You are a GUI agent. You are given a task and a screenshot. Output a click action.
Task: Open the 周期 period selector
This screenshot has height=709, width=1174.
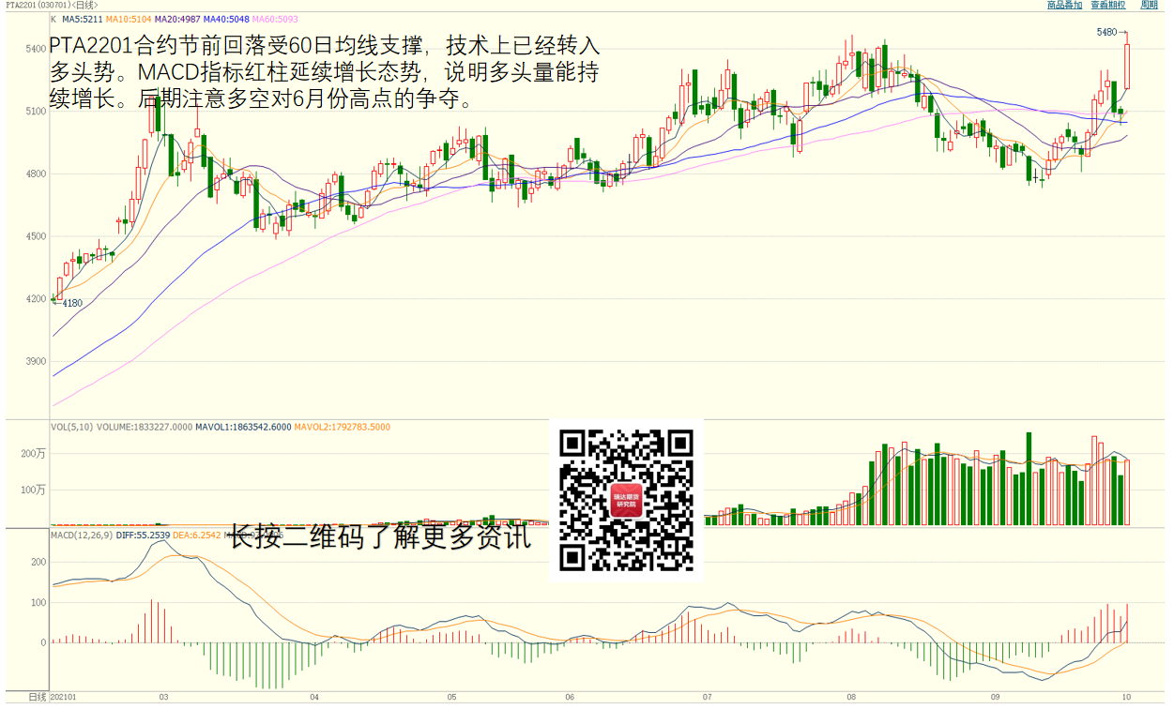[x=1149, y=5]
